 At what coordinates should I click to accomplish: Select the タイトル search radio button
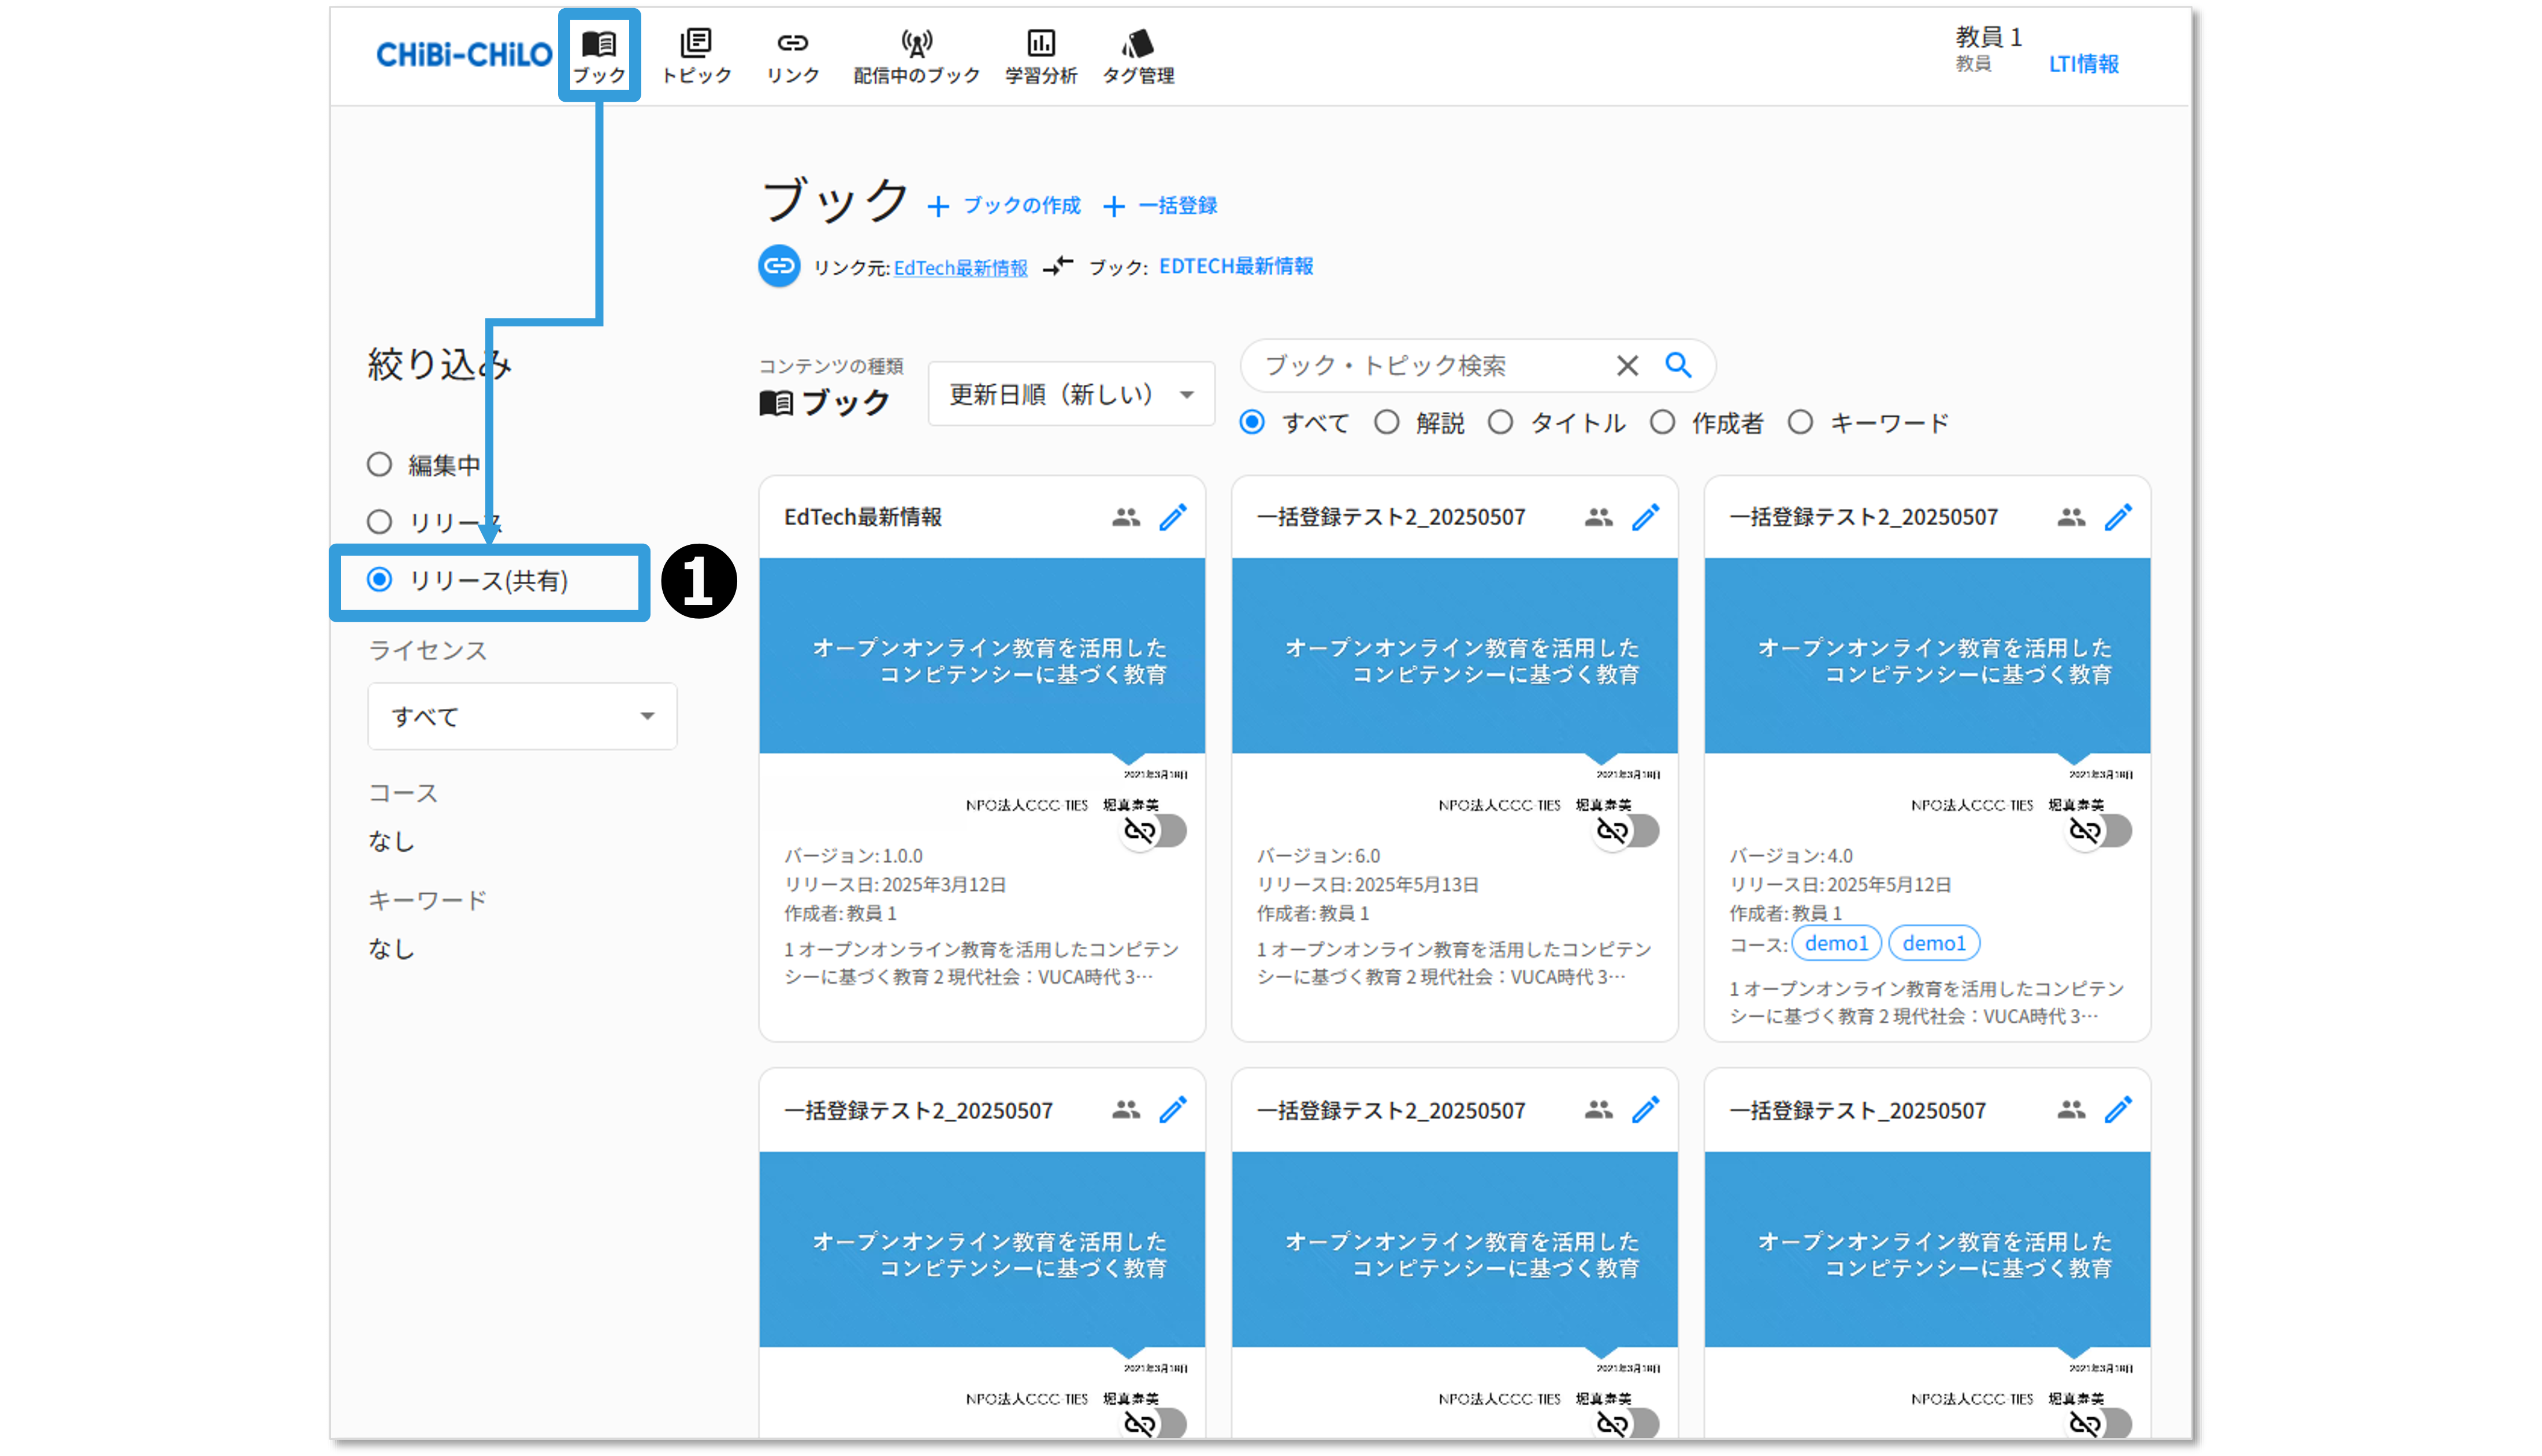point(1500,423)
